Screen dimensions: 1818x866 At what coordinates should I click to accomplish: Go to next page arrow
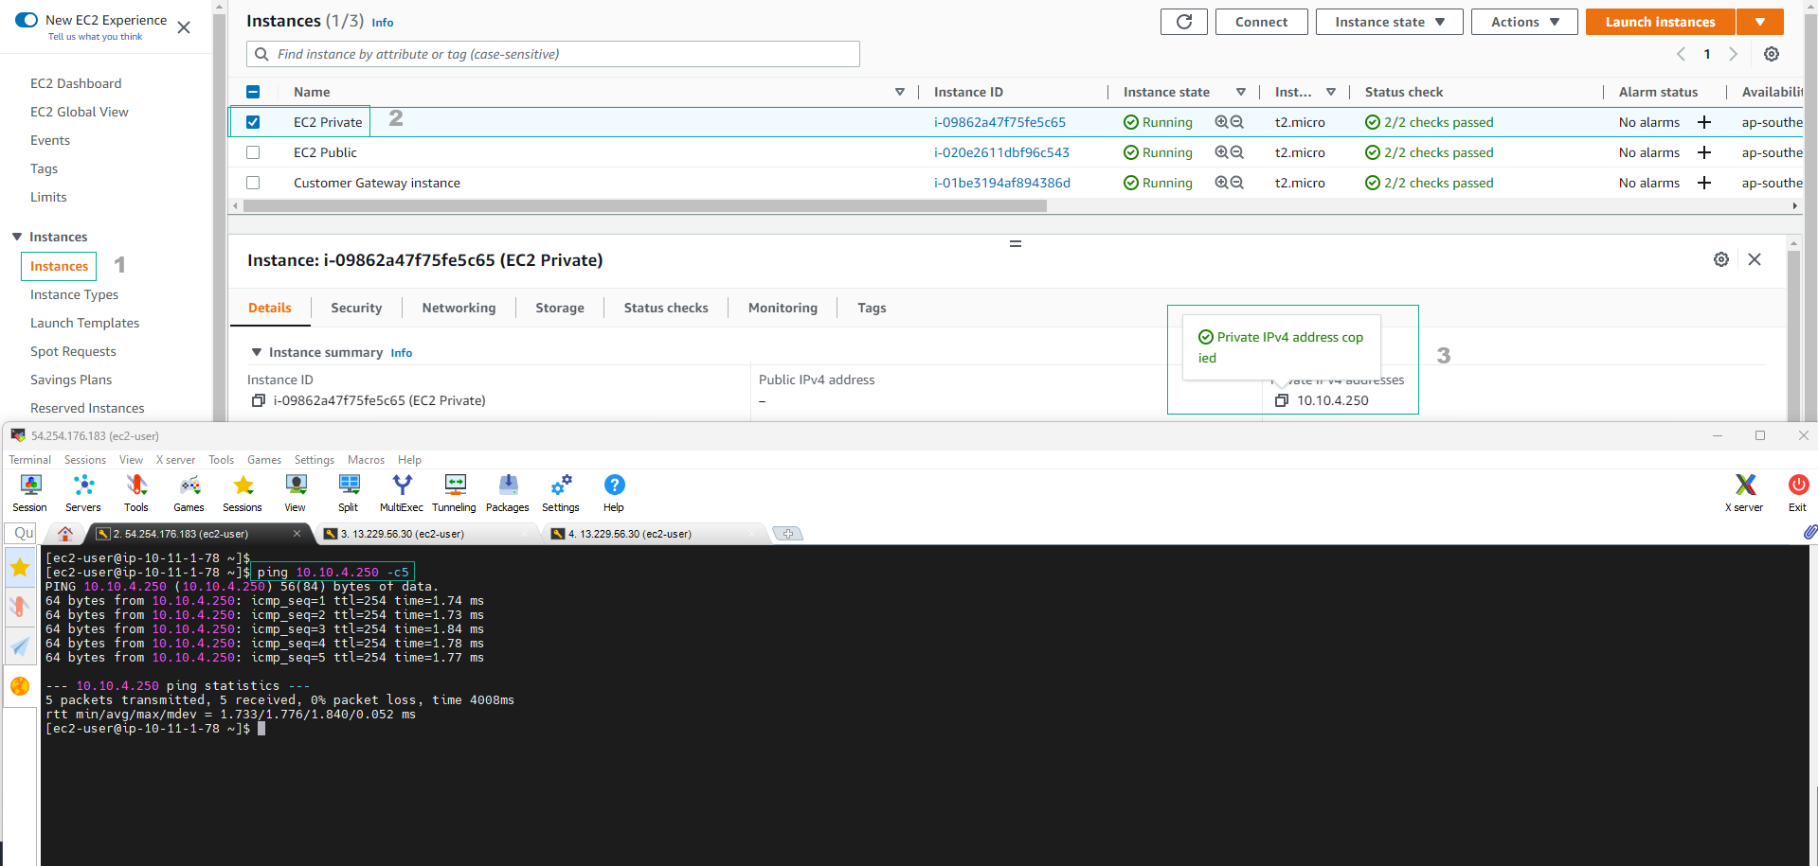pyautogui.click(x=1733, y=54)
